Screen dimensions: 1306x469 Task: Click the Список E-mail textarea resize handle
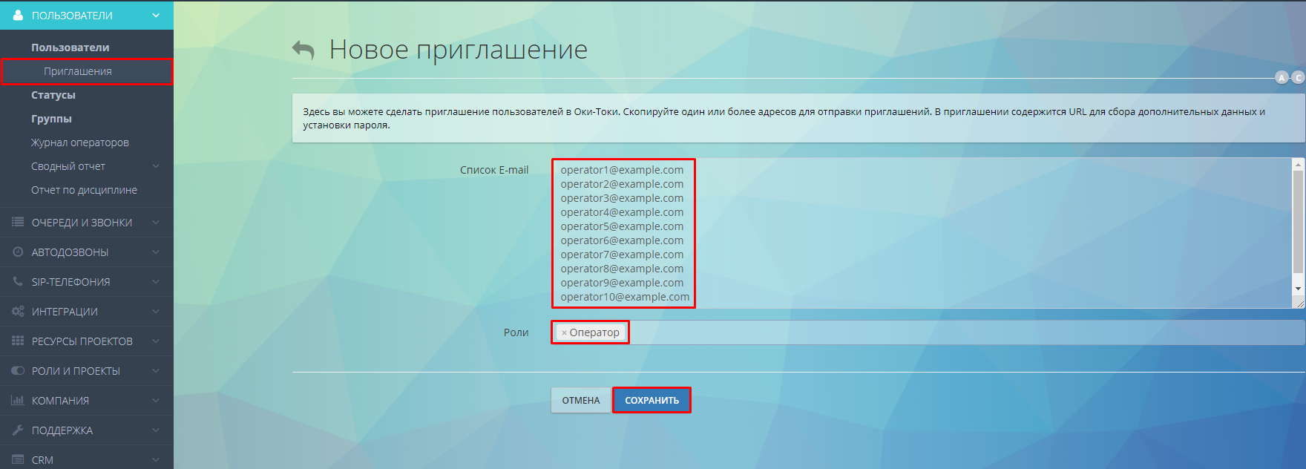tap(1299, 303)
